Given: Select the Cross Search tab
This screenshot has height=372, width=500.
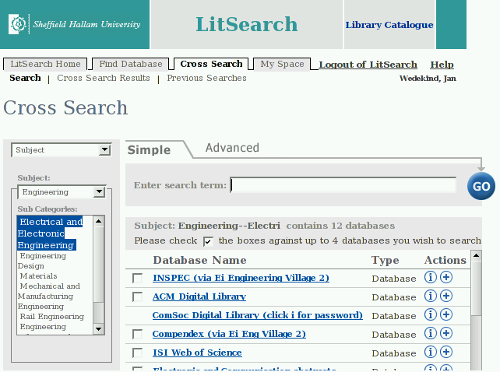Looking at the screenshot, I should coord(211,64).
